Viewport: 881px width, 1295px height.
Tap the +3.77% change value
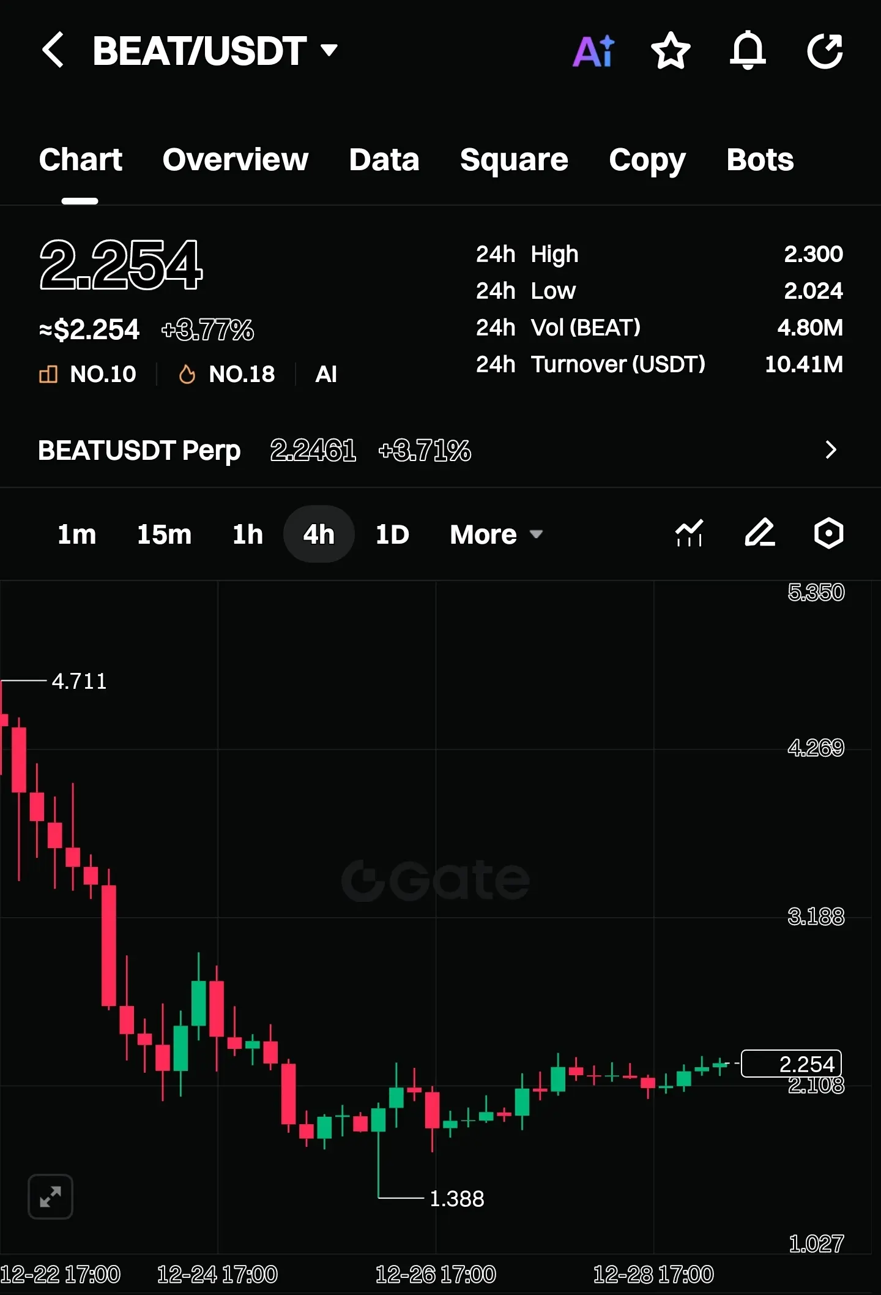[207, 331]
